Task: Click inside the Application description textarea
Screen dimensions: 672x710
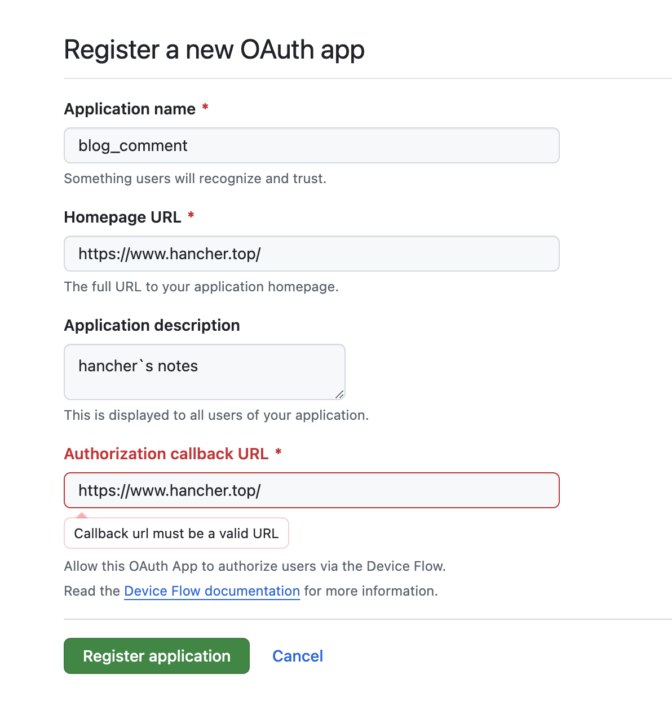Action: click(x=204, y=372)
